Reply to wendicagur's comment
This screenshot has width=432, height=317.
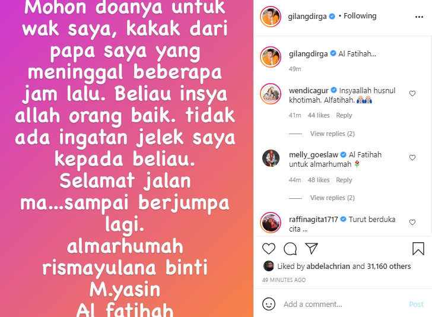coord(344,115)
